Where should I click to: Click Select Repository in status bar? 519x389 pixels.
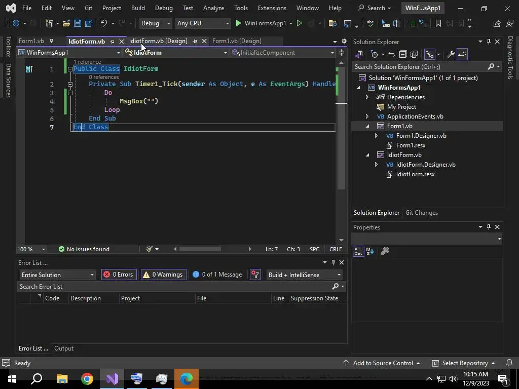click(464, 363)
